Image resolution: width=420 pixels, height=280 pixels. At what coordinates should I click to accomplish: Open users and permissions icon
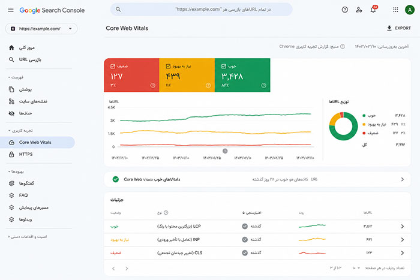point(359,10)
